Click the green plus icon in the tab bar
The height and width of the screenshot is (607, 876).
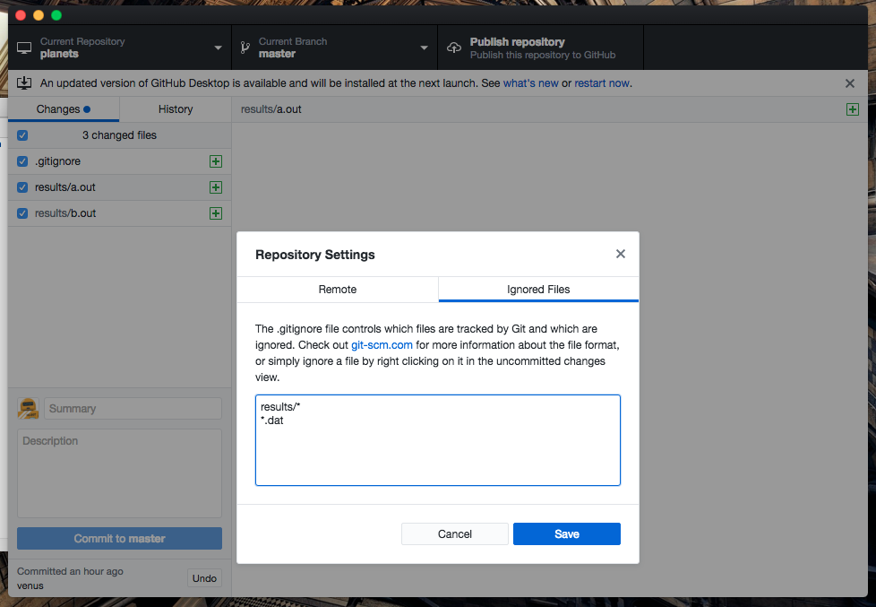point(853,109)
